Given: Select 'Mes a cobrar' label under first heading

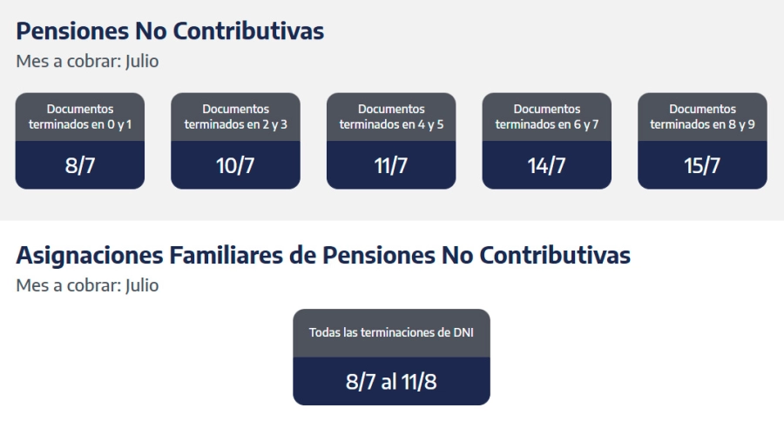Looking at the screenshot, I should coord(68,62).
